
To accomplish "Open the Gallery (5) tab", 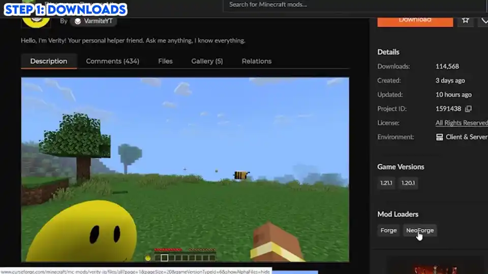I will 207,61.
